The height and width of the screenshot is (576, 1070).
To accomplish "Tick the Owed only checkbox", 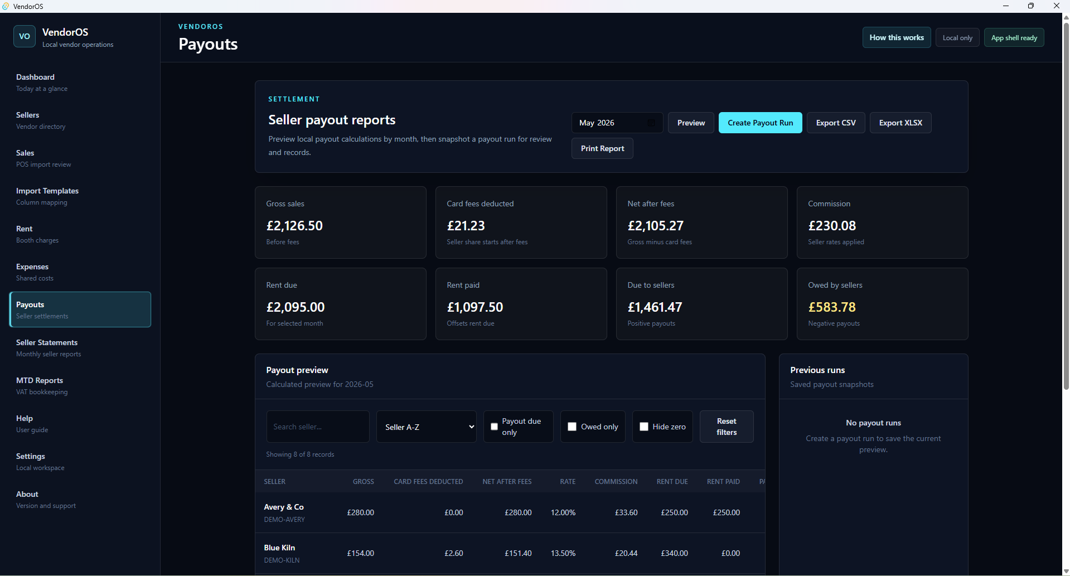I will [572, 427].
